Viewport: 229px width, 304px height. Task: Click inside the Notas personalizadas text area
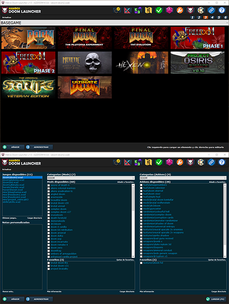[22, 257]
